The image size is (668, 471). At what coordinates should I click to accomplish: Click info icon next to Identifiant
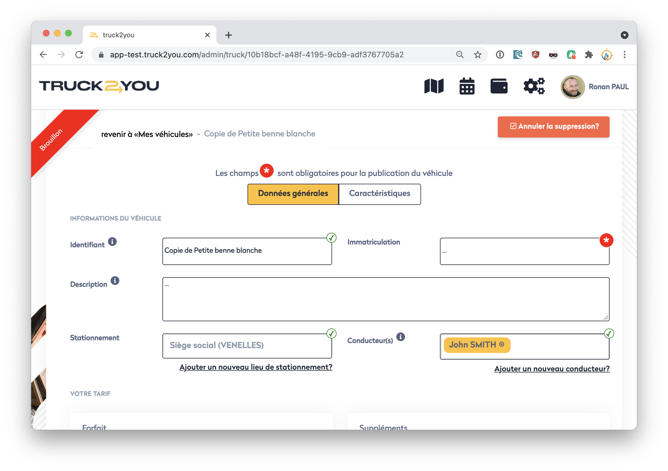point(112,241)
